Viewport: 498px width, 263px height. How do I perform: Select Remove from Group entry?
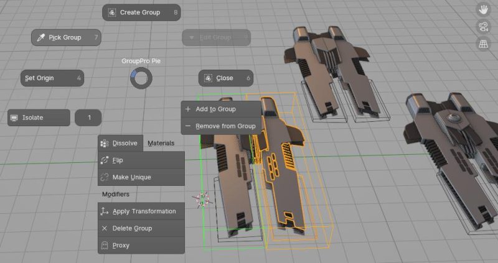coord(220,126)
